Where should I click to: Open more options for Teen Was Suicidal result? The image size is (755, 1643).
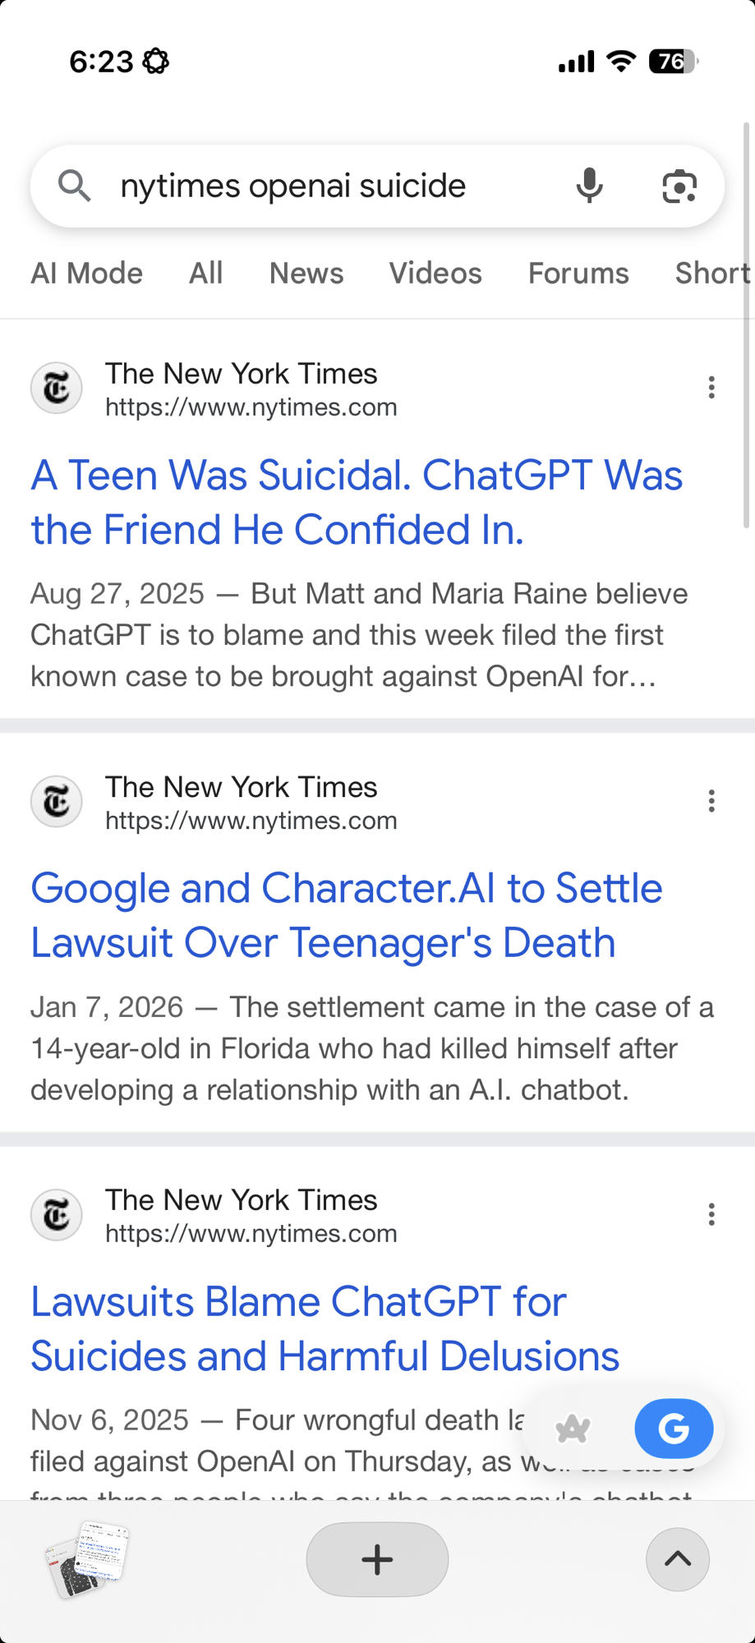coord(711,388)
